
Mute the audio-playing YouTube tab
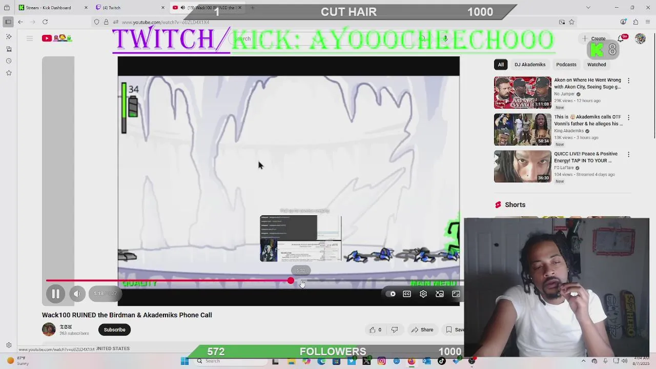coord(182,8)
